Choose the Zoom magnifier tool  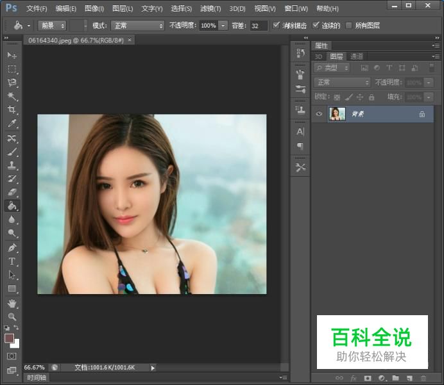[x=12, y=316]
